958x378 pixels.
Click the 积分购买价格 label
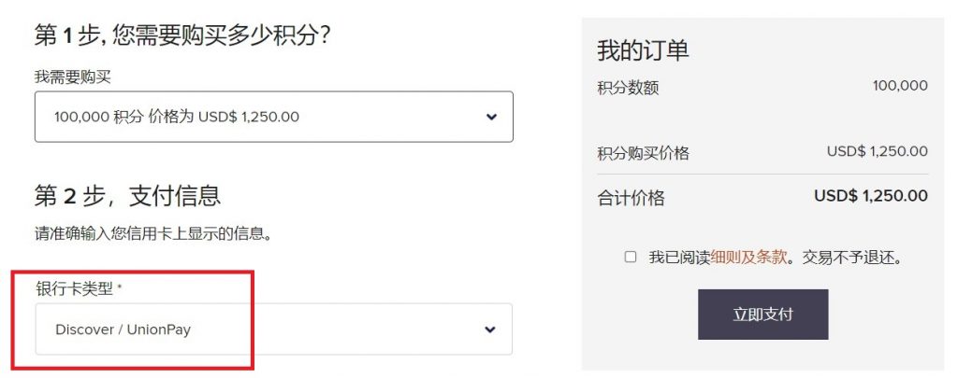click(x=644, y=153)
